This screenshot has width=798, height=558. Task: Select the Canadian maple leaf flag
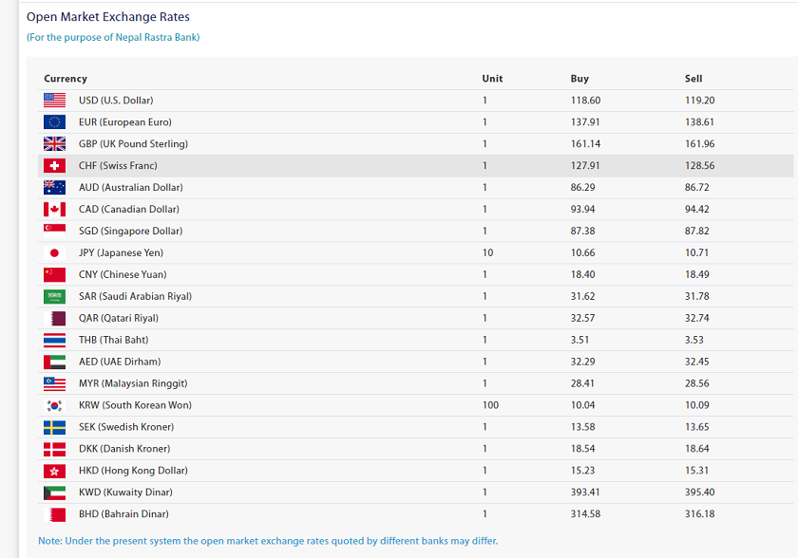point(54,210)
